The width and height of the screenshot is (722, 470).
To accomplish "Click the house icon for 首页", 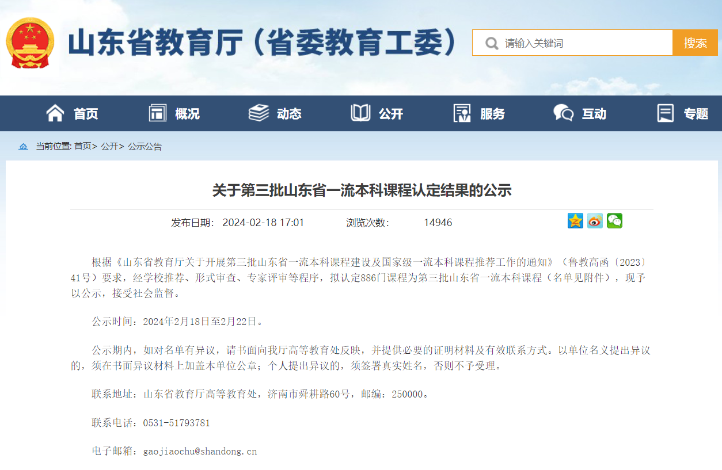I will [55, 113].
